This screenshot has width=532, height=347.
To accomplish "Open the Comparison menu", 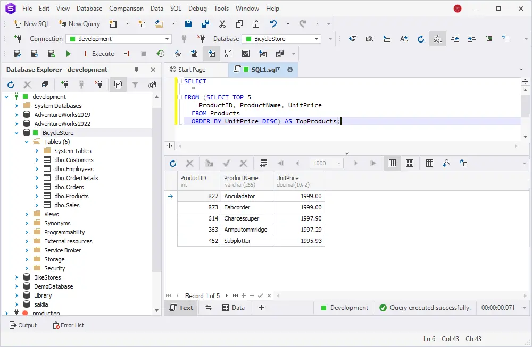I will coord(126,9).
